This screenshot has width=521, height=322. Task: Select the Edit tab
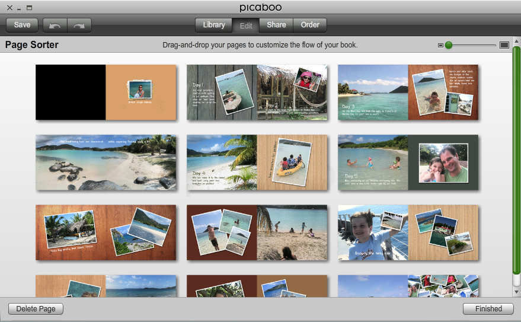[246, 25]
